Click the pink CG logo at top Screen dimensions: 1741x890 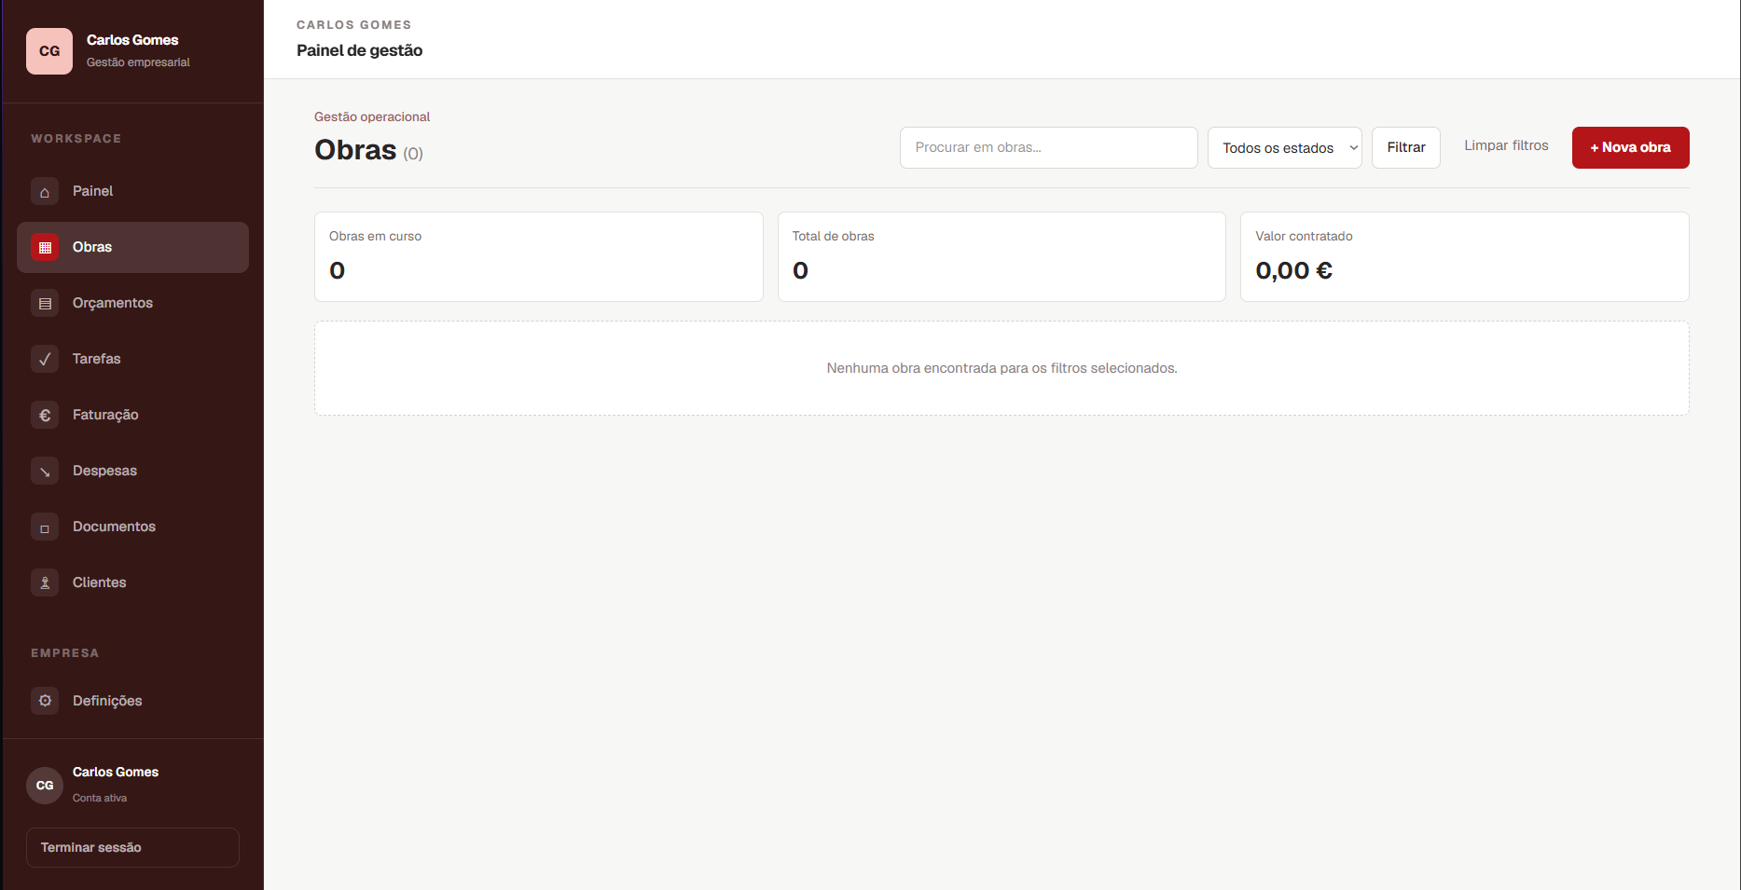point(49,51)
